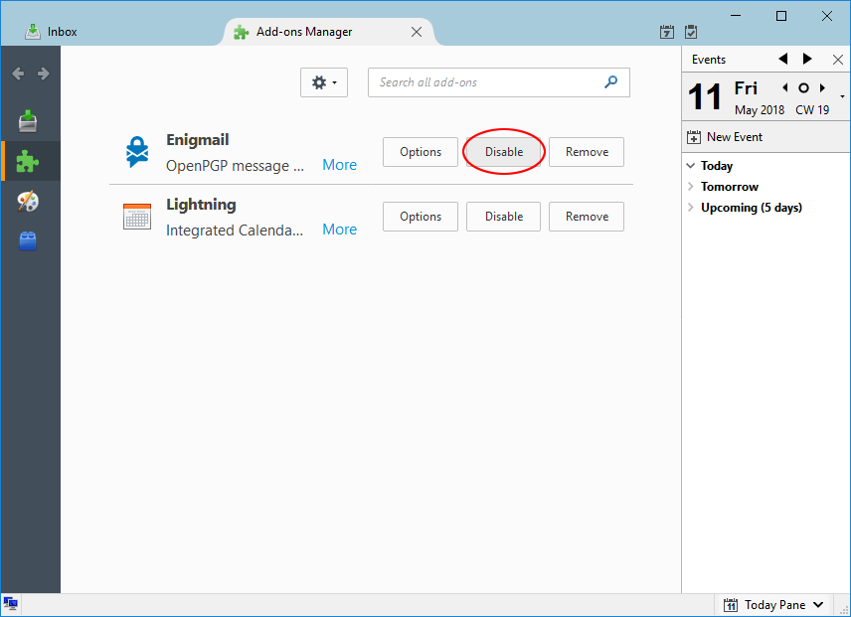Go to previous day in mini calendar
The height and width of the screenshot is (617, 851).
click(784, 87)
